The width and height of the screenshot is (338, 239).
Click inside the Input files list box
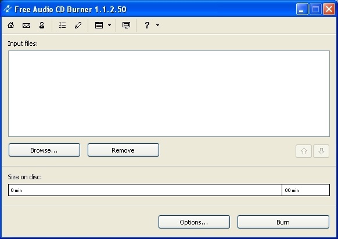point(169,93)
